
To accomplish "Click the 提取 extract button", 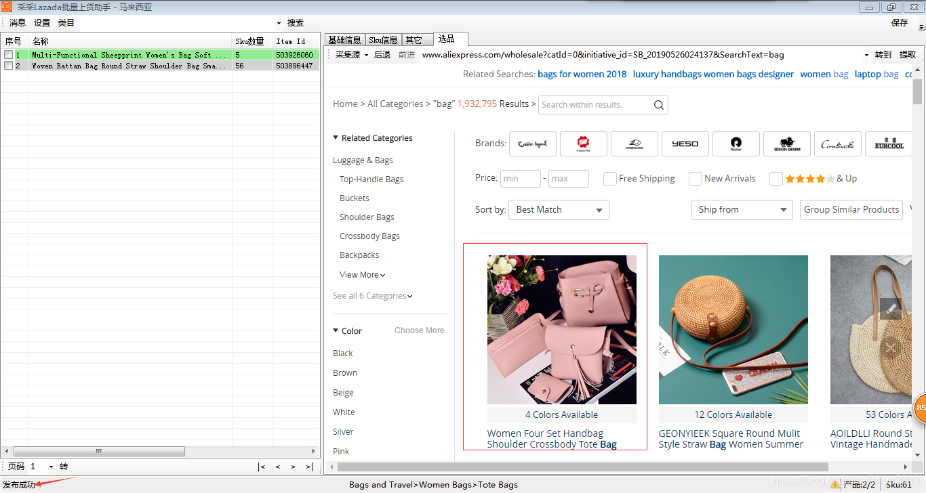I will tap(908, 55).
